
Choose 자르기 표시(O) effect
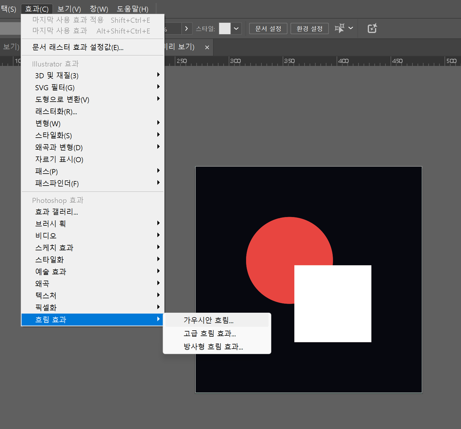[93, 159]
